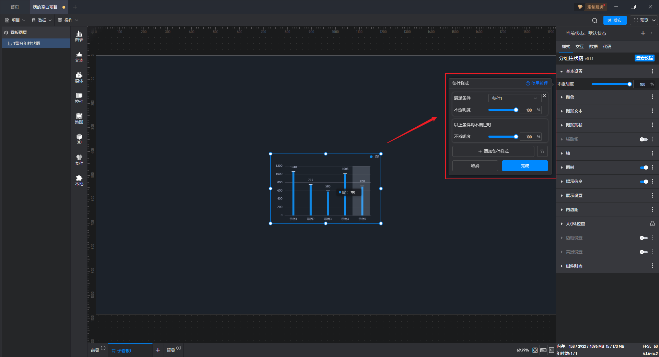Open the 本地 local components icon
This screenshot has width=659, height=357.
79,180
